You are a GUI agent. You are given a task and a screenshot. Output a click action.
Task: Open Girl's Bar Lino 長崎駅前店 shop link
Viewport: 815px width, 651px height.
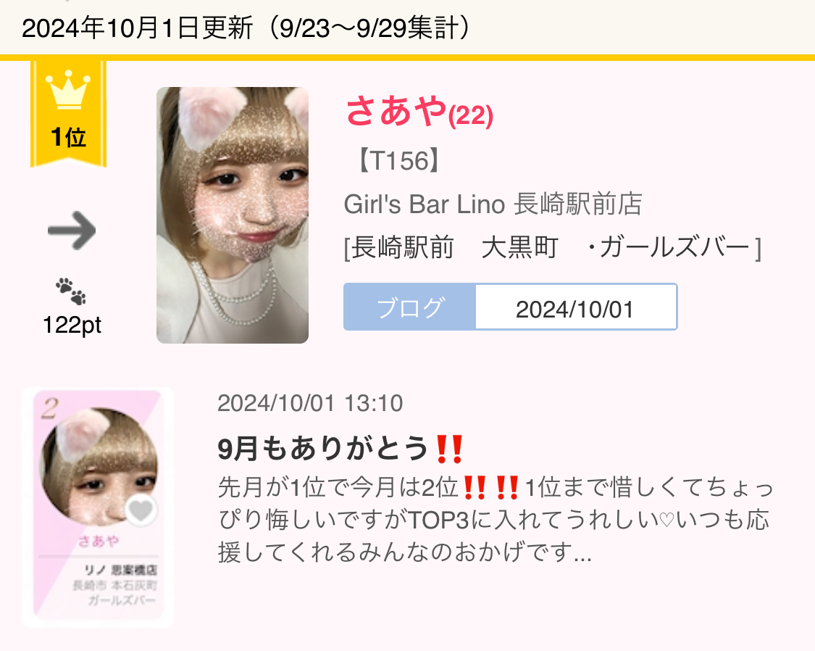[x=493, y=204]
